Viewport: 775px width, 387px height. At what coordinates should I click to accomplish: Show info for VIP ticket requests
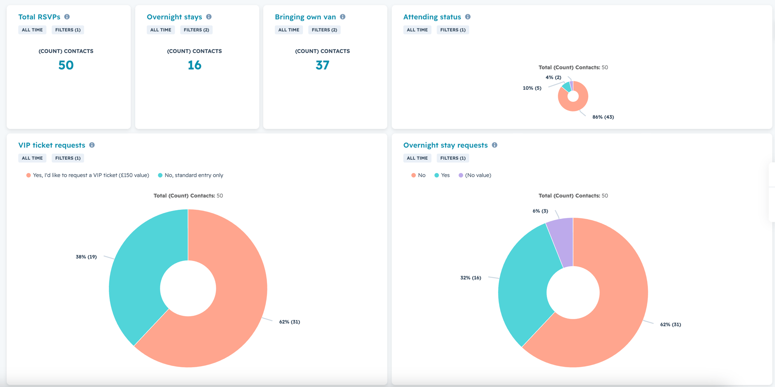tap(92, 145)
